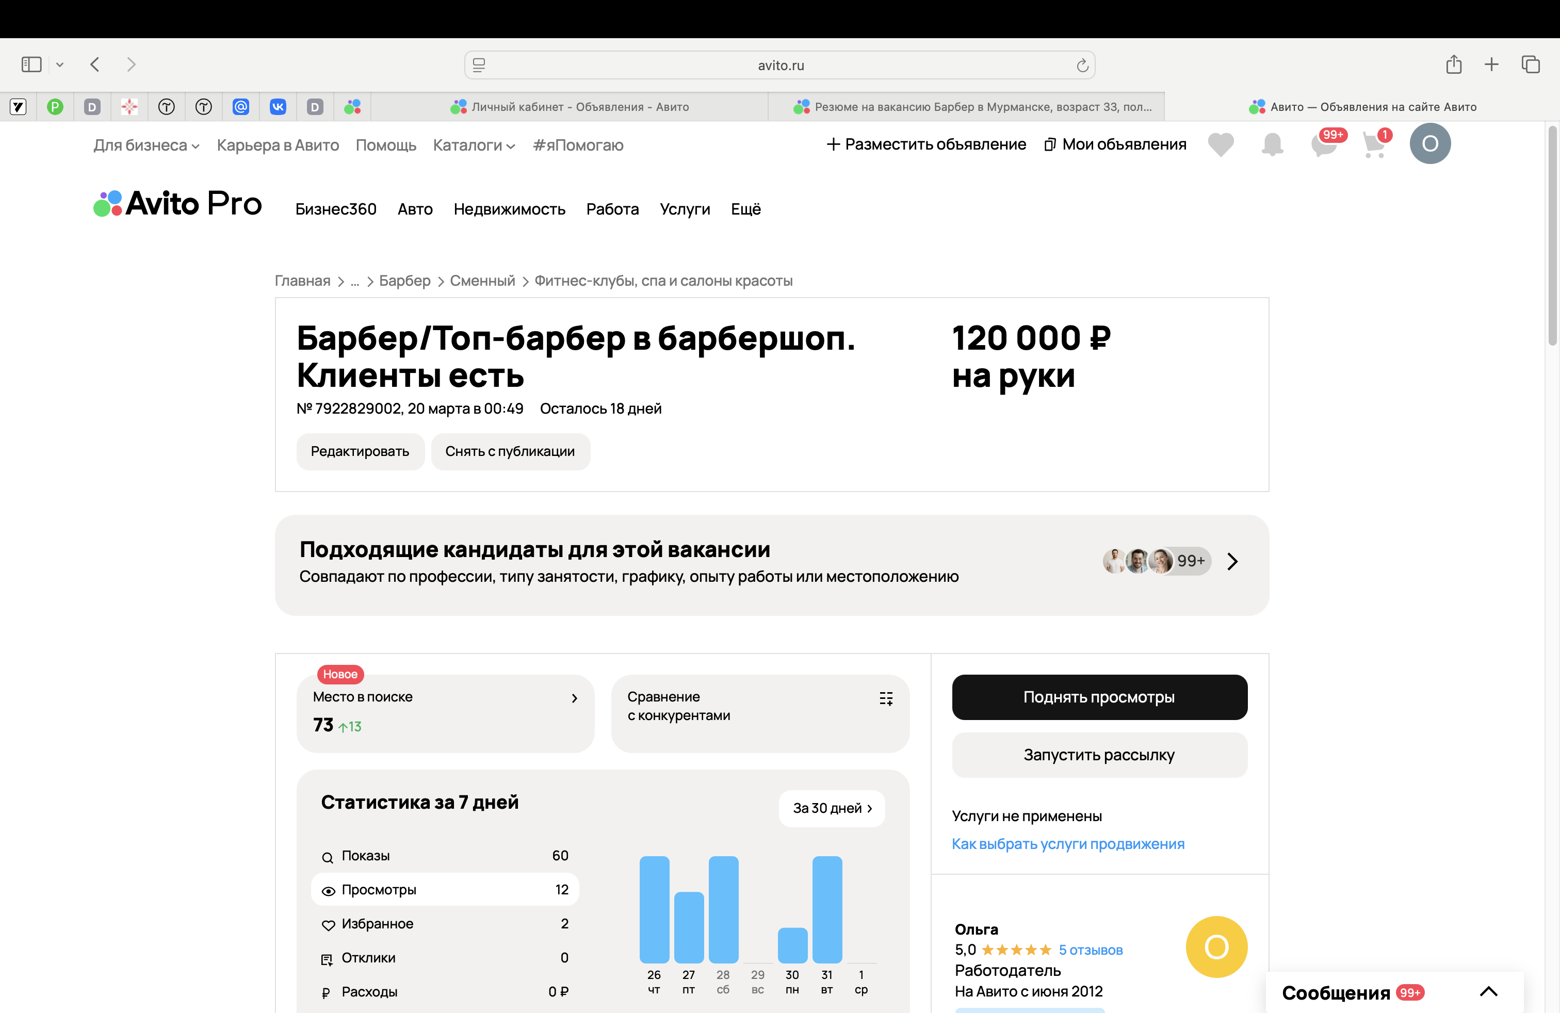Viewport: 1560px width, 1013px height.
Task: Toggle the Safari sidebar icon
Action: 31,64
